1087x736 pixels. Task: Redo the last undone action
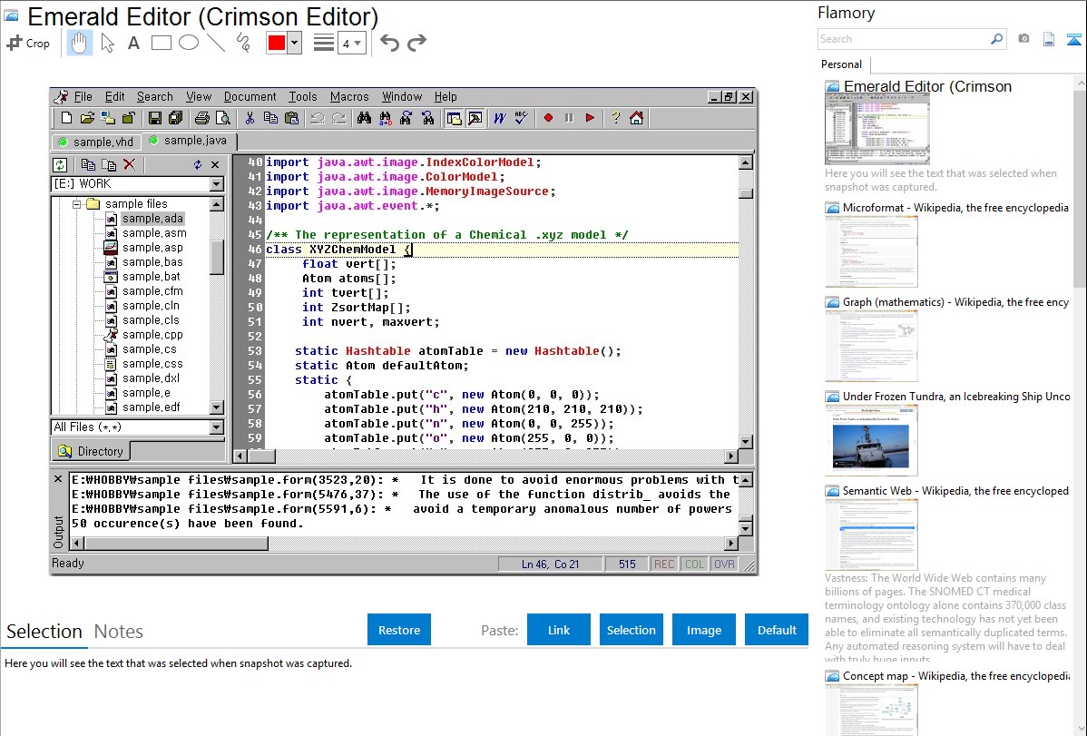click(x=416, y=43)
